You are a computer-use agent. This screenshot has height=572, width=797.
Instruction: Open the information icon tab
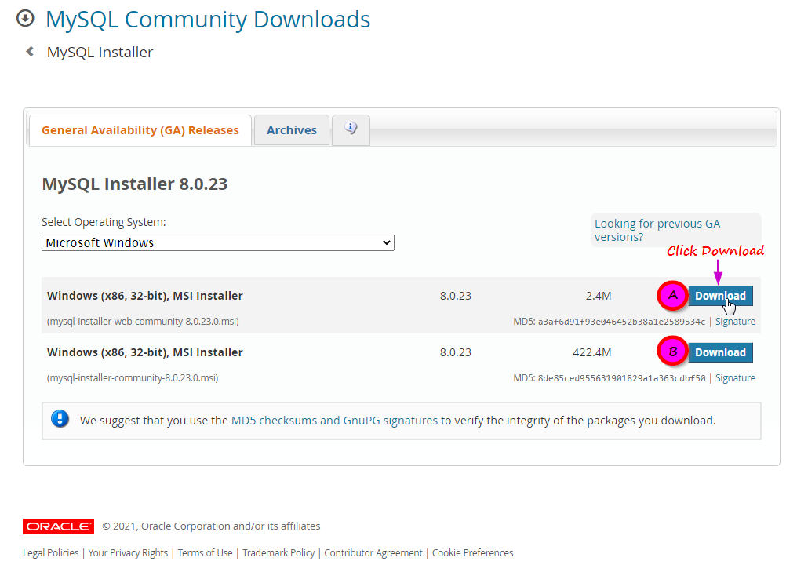[x=351, y=129]
